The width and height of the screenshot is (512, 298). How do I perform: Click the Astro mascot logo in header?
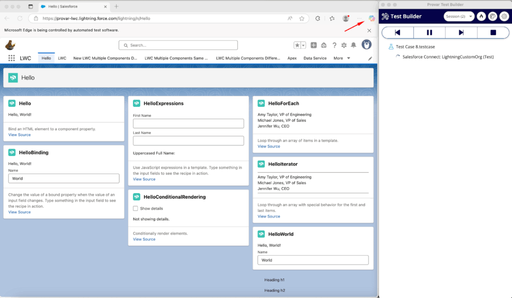click(x=10, y=45)
